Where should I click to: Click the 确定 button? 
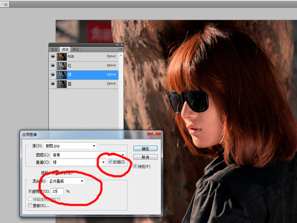tap(145, 149)
